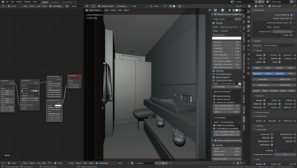This screenshot has height=168, width=297.
Task: Switch to solid shading icon
Action: tap(237, 10)
